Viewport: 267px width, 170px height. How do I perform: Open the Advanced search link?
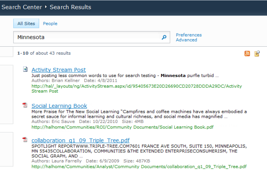186,40
